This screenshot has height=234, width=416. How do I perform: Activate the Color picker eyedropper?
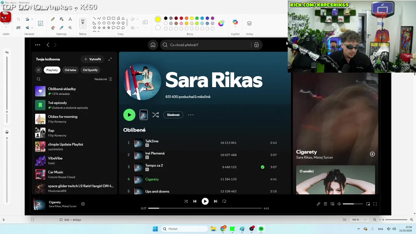[x=61, y=28]
